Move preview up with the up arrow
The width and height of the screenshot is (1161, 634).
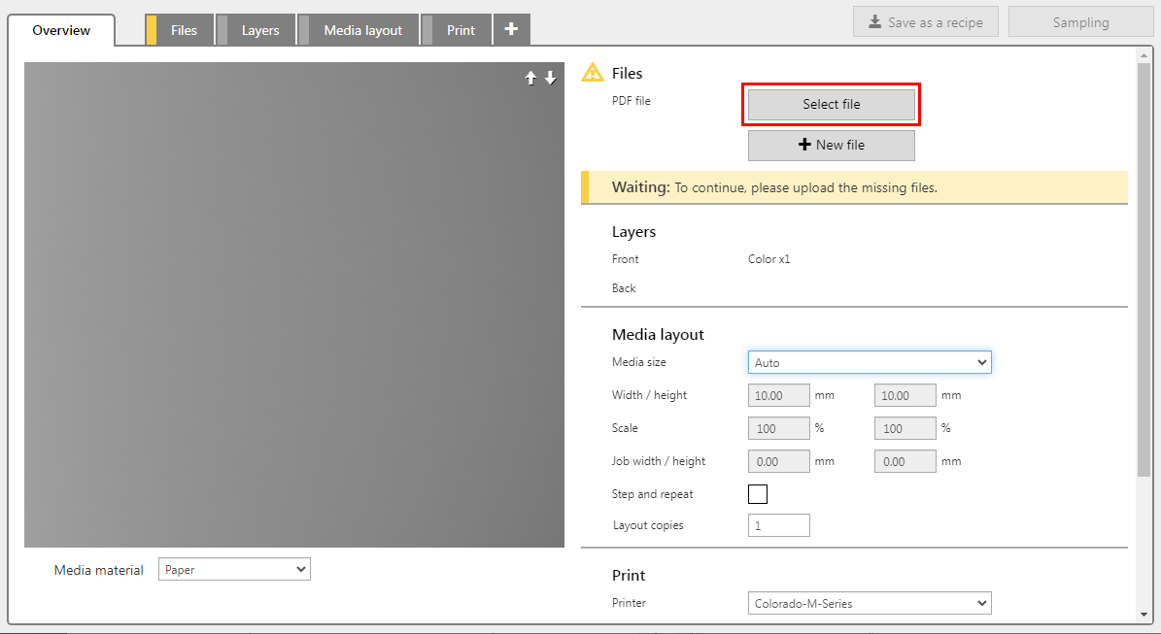[530, 78]
